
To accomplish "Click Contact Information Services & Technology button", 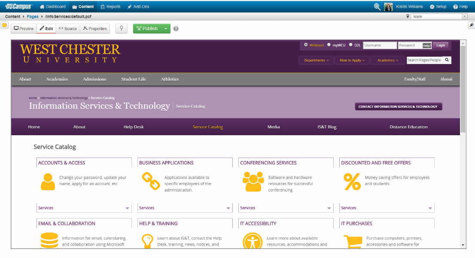I will click(x=398, y=106).
